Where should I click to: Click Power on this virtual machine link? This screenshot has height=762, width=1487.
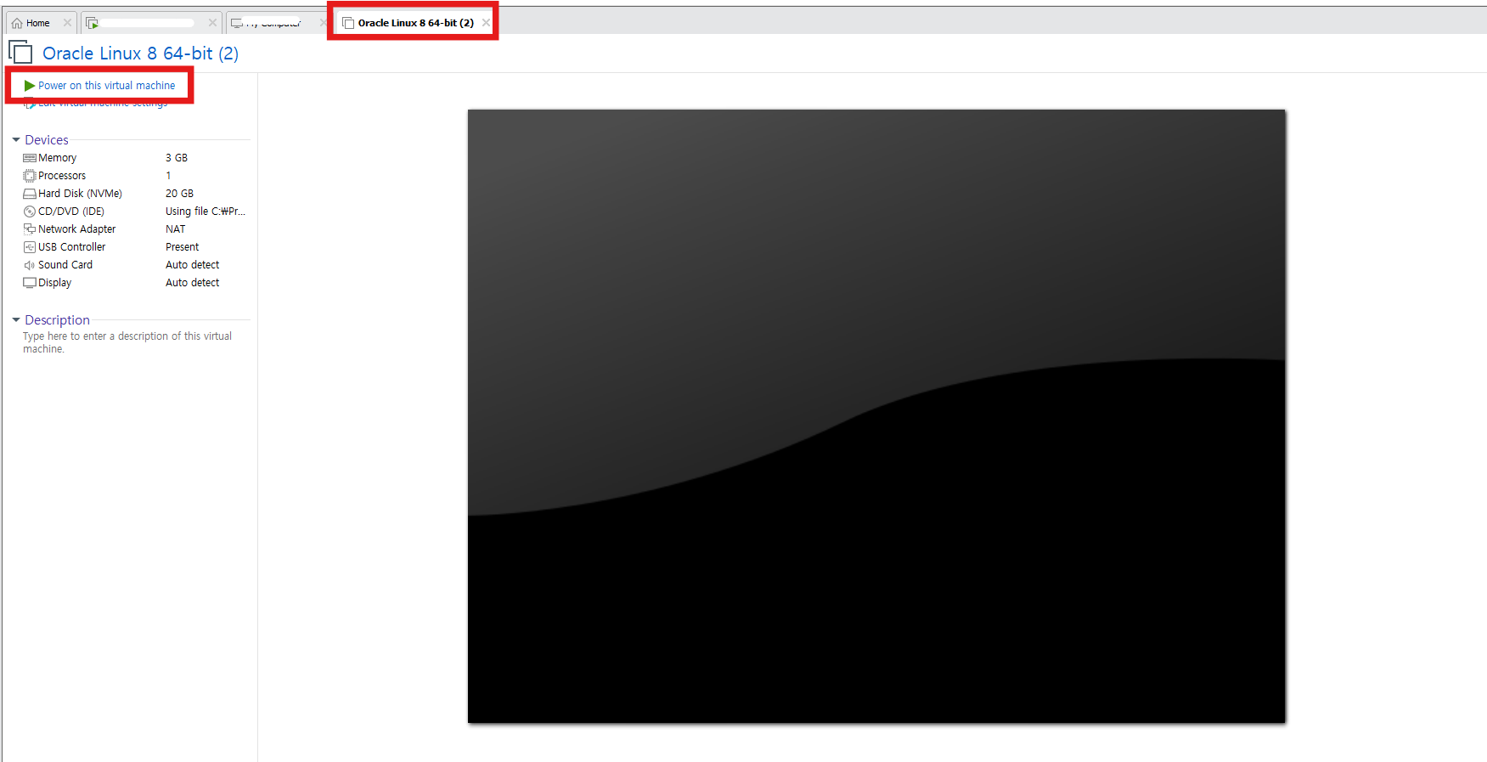pos(106,86)
